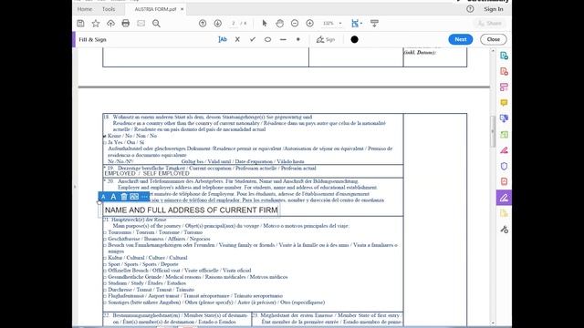Open the yellow Send for Comments sidebar tool
This screenshot has height=328, width=584.
(x=504, y=213)
